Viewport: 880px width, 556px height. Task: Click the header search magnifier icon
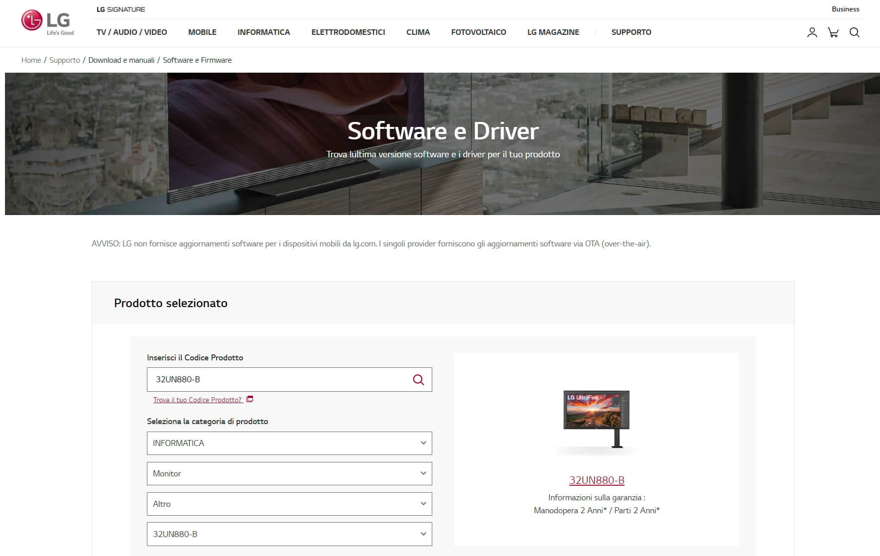coord(854,32)
